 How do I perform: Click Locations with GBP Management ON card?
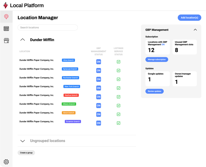(157, 47)
